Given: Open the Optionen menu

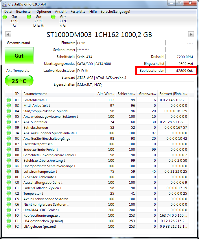Looking at the screenshot, I should [x=44, y=12].
